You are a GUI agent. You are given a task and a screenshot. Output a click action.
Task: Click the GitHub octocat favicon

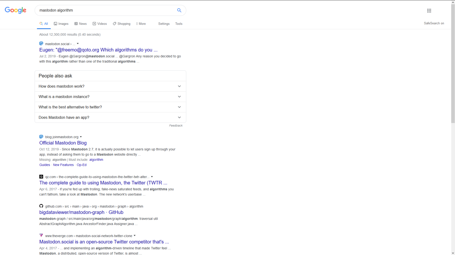click(x=41, y=206)
